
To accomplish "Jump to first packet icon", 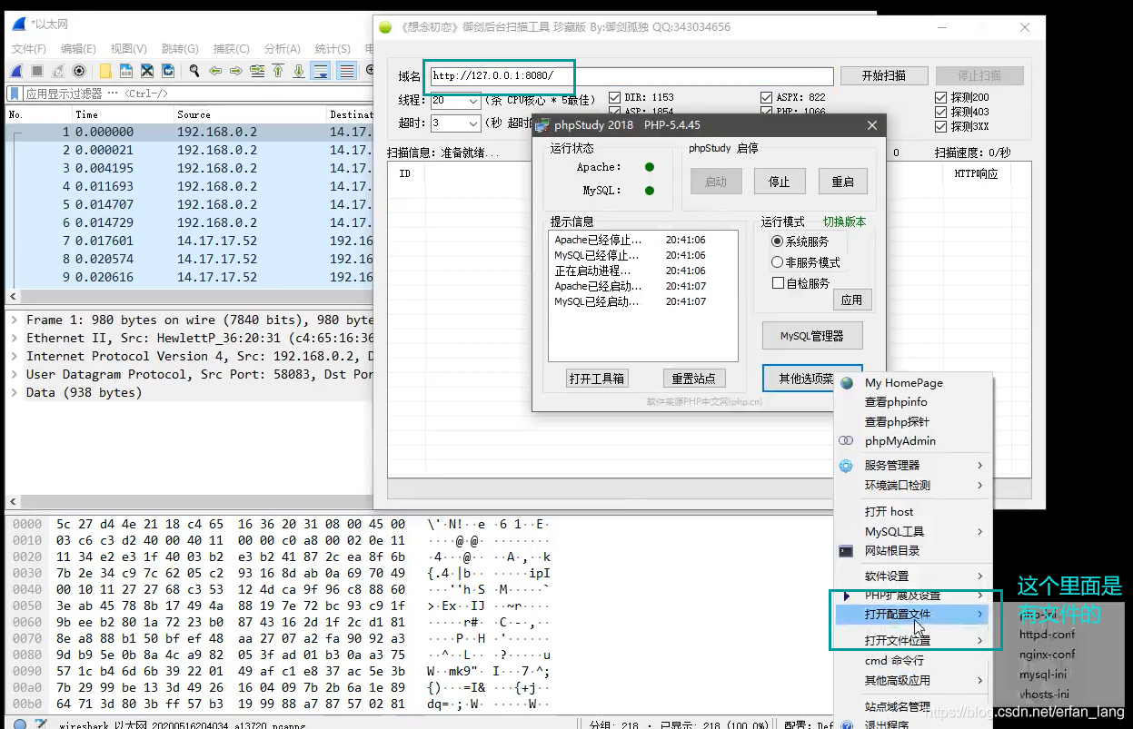I will (278, 70).
